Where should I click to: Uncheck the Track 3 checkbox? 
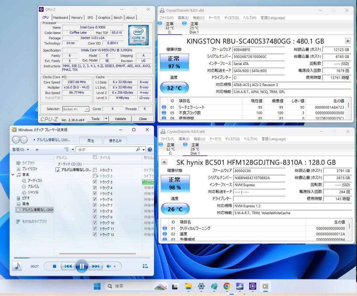pos(95,182)
